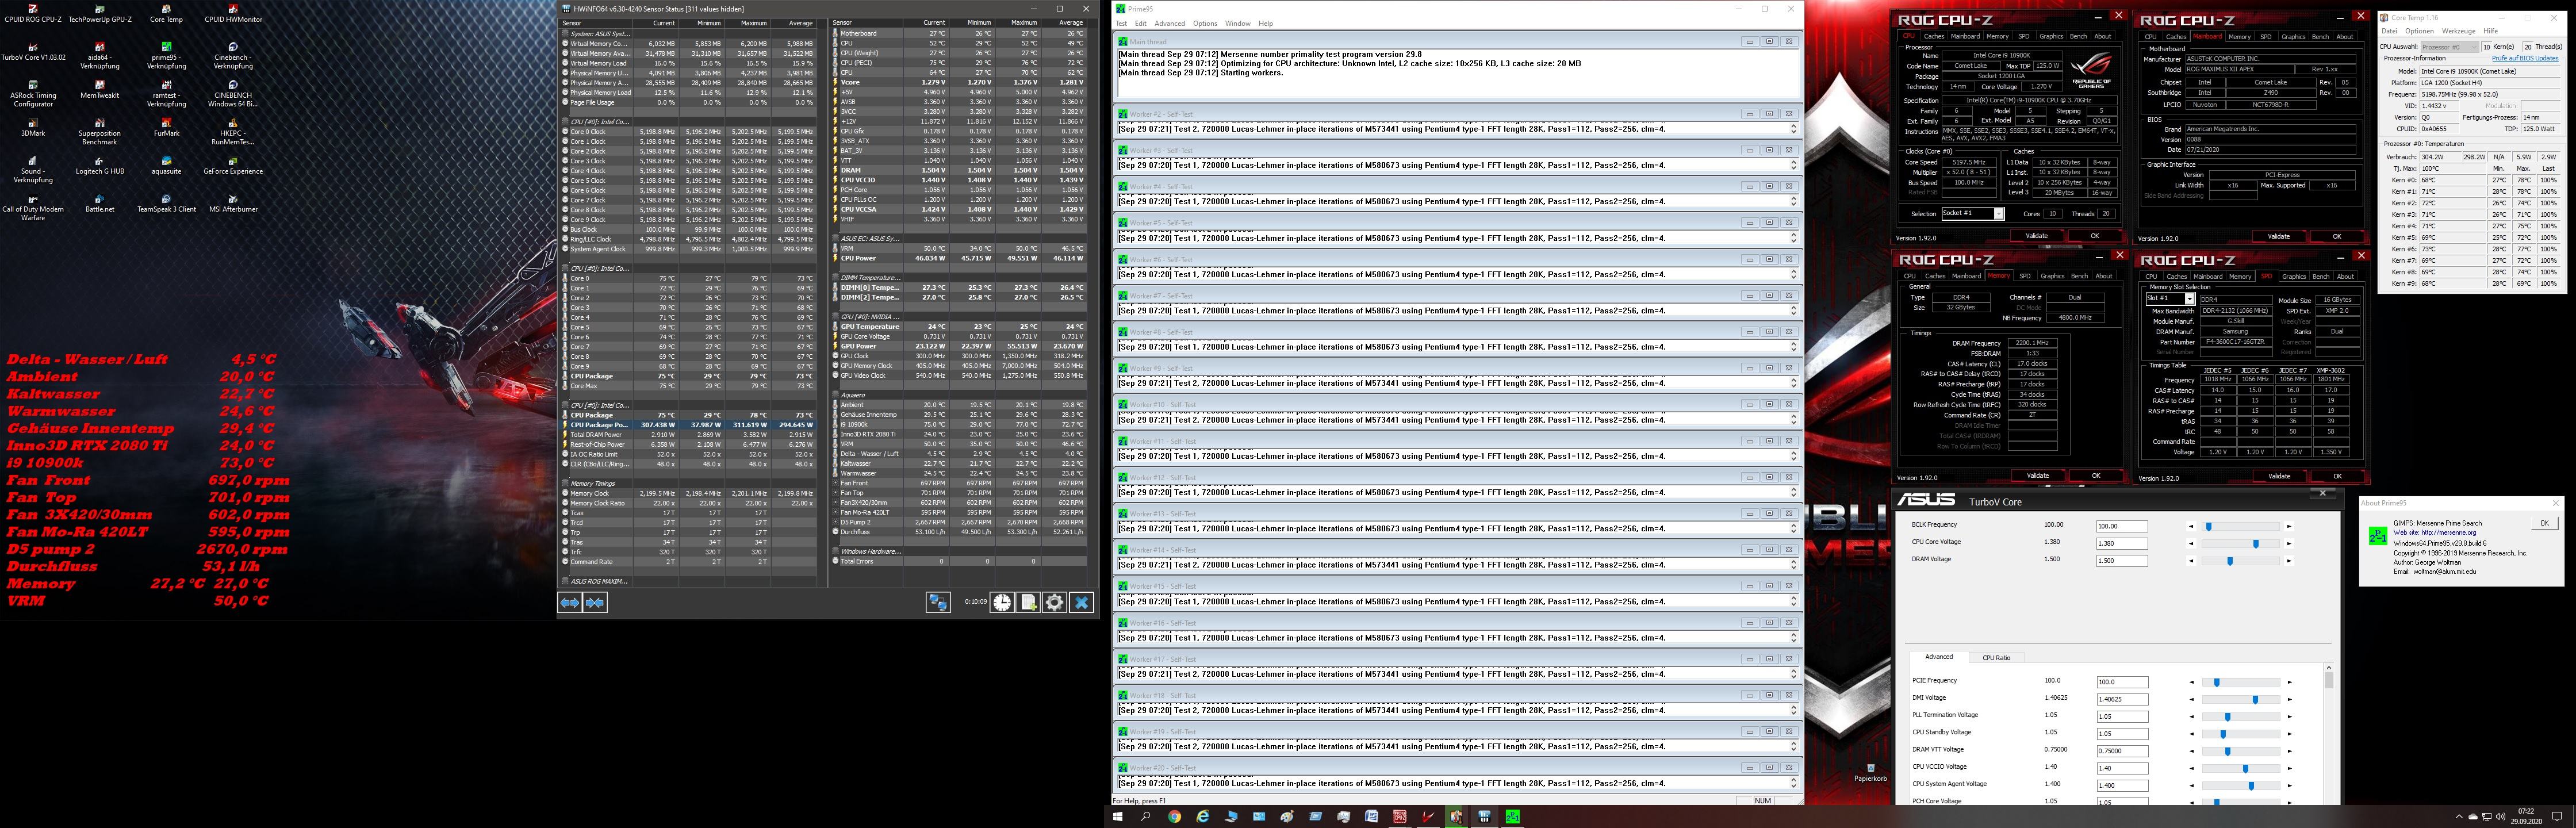Click CPU Core Voltage decrease arrow in TurboV

(2191, 544)
